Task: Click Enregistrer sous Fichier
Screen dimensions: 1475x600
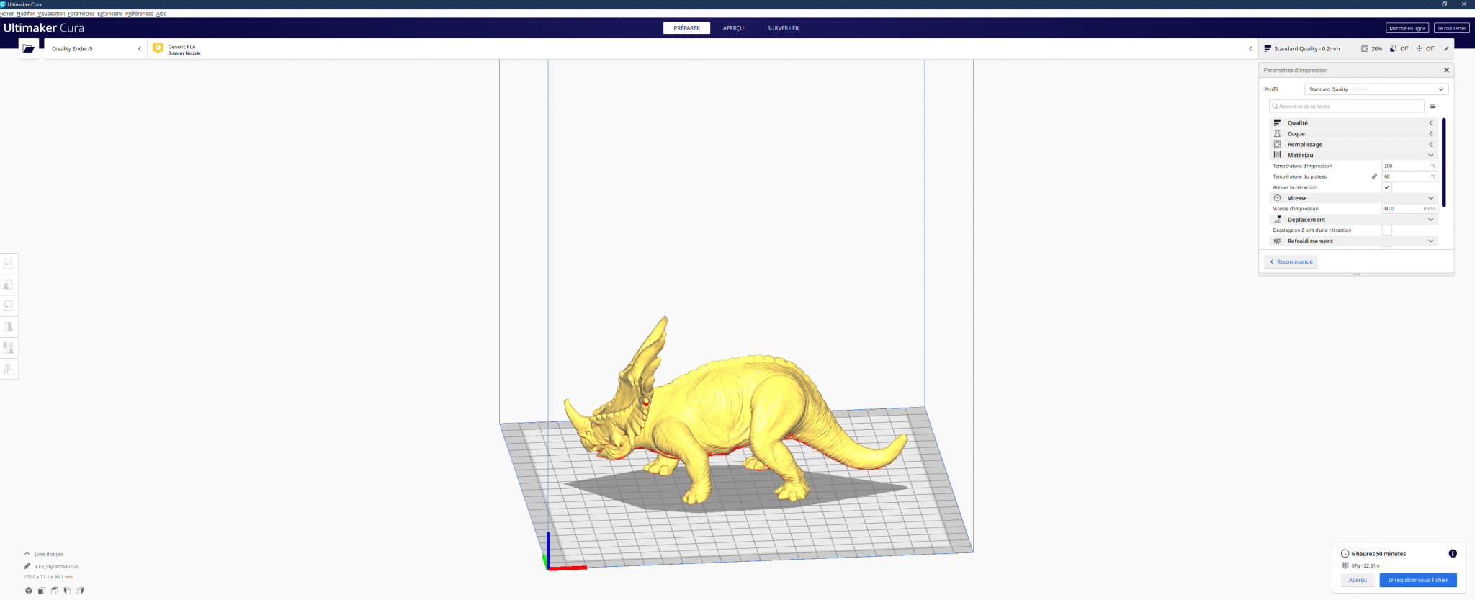Action: pyautogui.click(x=1418, y=580)
